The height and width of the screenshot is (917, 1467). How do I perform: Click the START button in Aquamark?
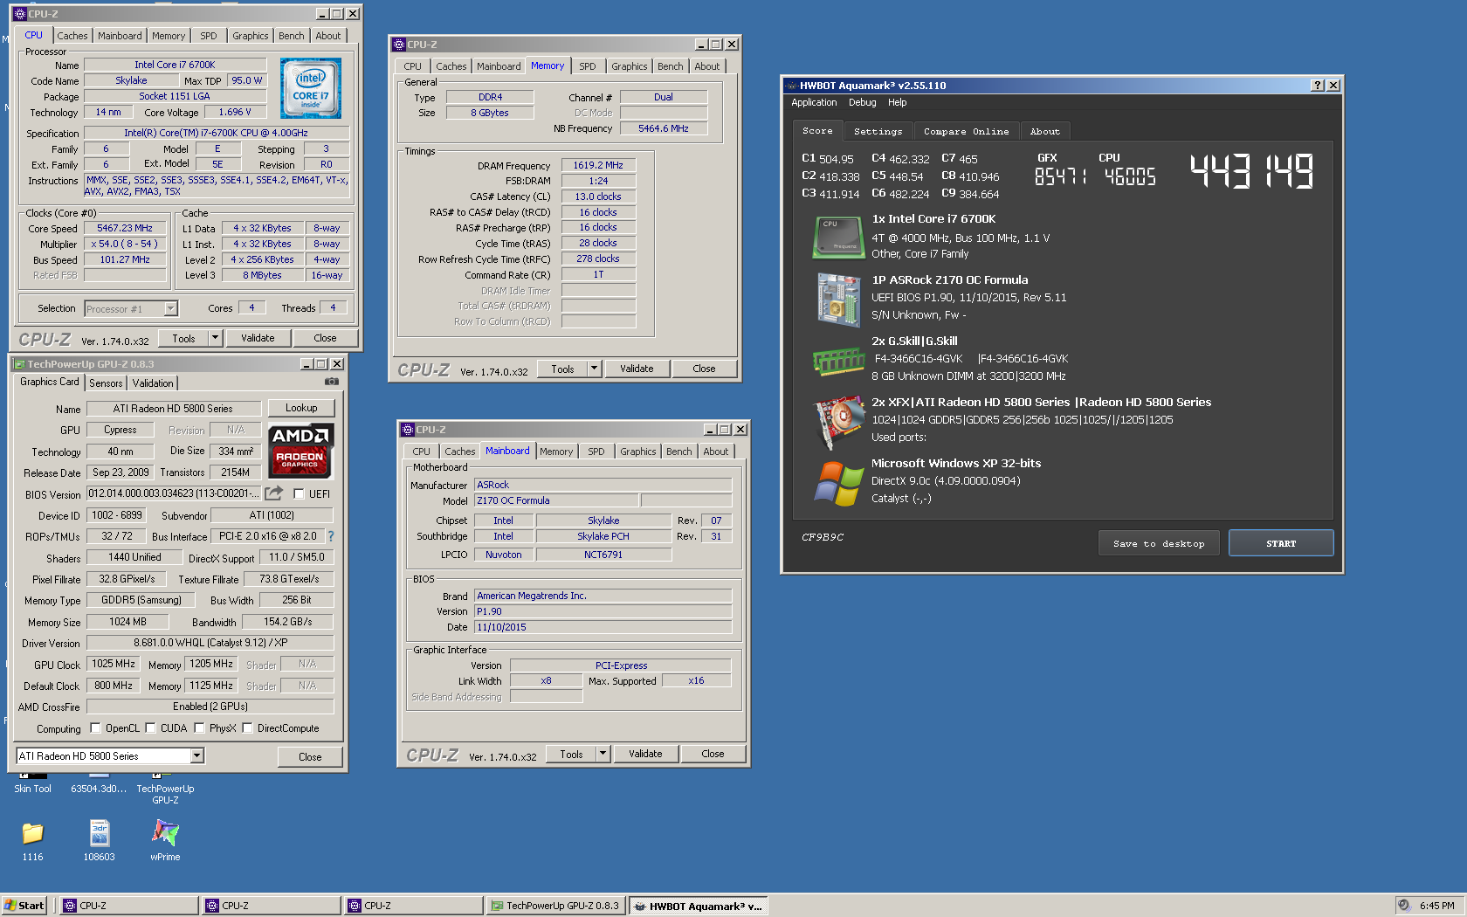1281,543
